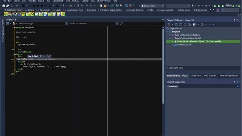Select the Properties tab in Object Inspector
242x136 pixels.
[x=172, y=87]
